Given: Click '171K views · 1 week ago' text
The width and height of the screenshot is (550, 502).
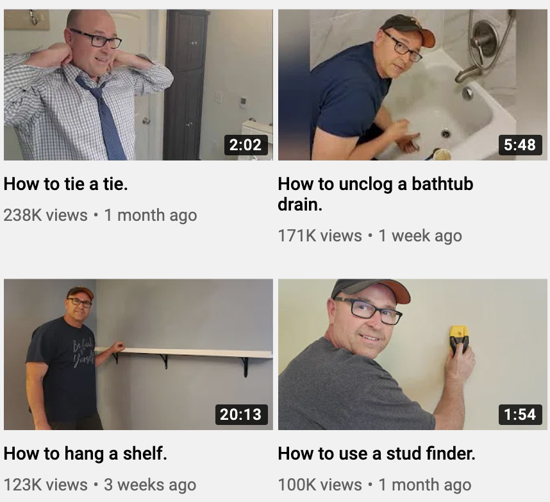Looking at the screenshot, I should (370, 236).
